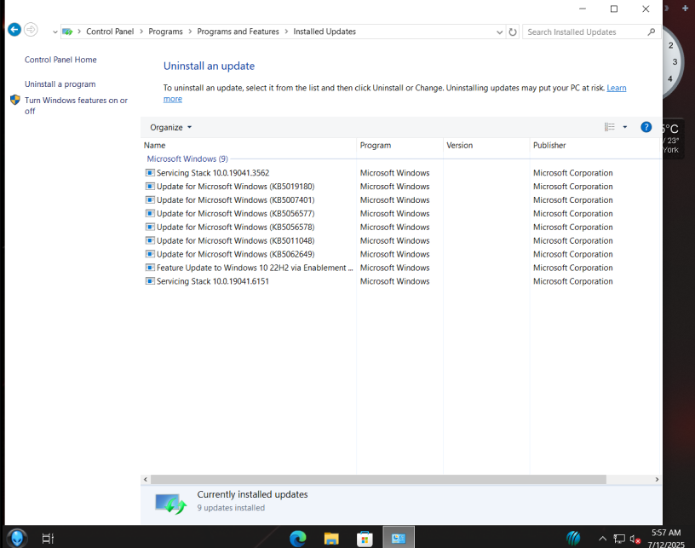Image resolution: width=695 pixels, height=548 pixels.
Task: Click the icon beside Servicing Stack 10.0.19041.6151
Action: pos(150,281)
